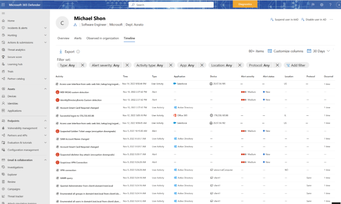Click the Secure score trophy icon
This screenshot has height=204, width=341.
pyautogui.click(x=3, y=57)
